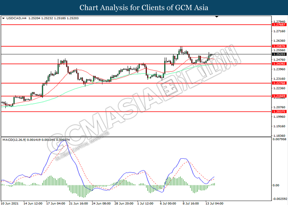This screenshot has height=205, width=288.
Task: Click the 6 Jul 00:00 time label
Action: point(168,203)
